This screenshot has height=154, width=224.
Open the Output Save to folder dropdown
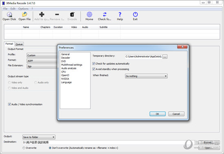(39, 137)
